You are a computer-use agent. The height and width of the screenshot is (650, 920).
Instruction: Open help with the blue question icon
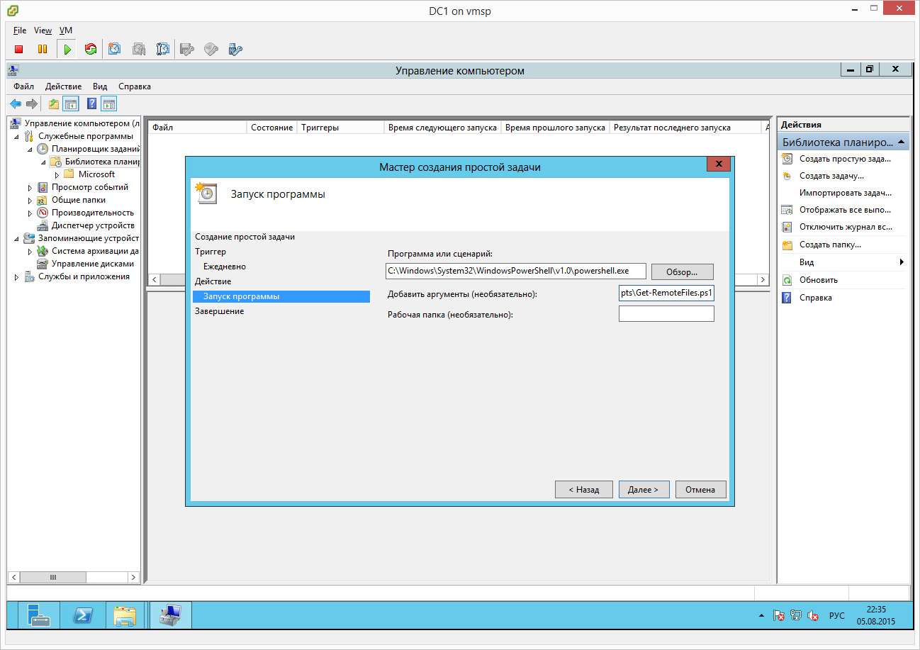click(x=91, y=104)
